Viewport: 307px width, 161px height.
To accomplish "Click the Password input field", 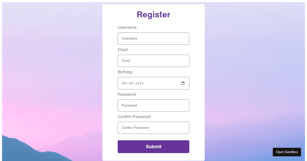I will click(x=153, y=106).
